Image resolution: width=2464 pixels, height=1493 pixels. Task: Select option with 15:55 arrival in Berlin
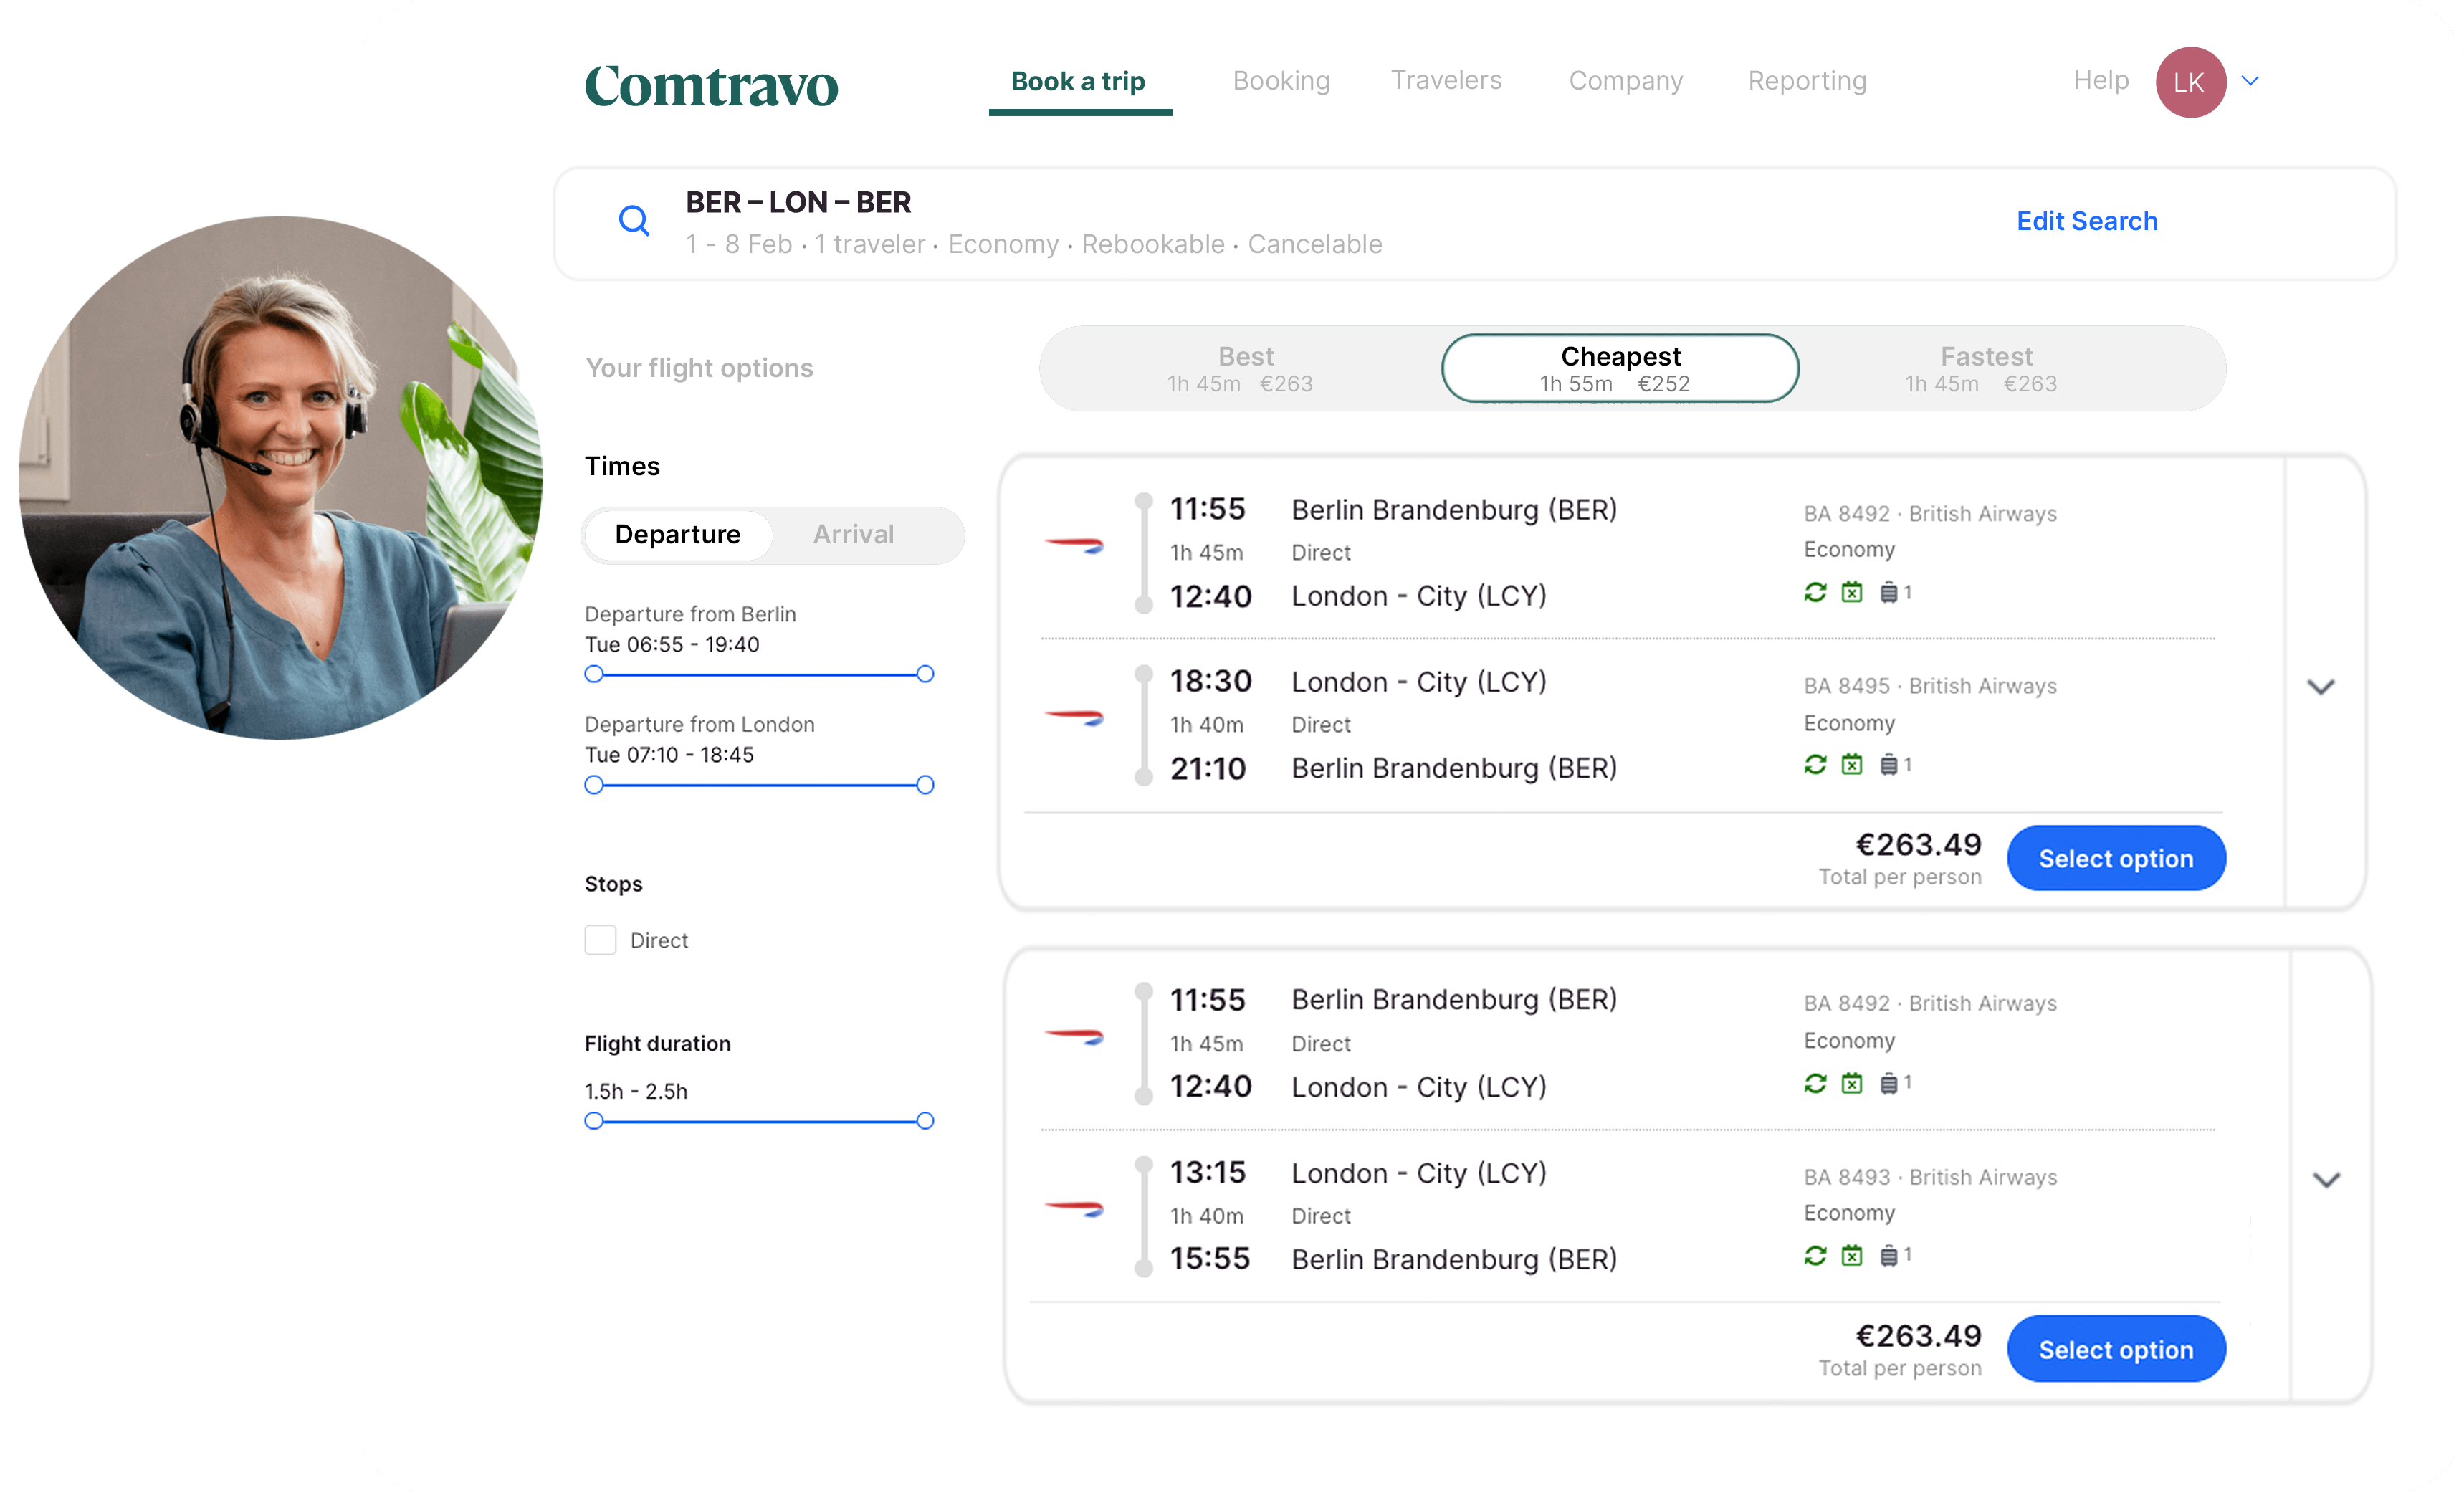click(2115, 1349)
